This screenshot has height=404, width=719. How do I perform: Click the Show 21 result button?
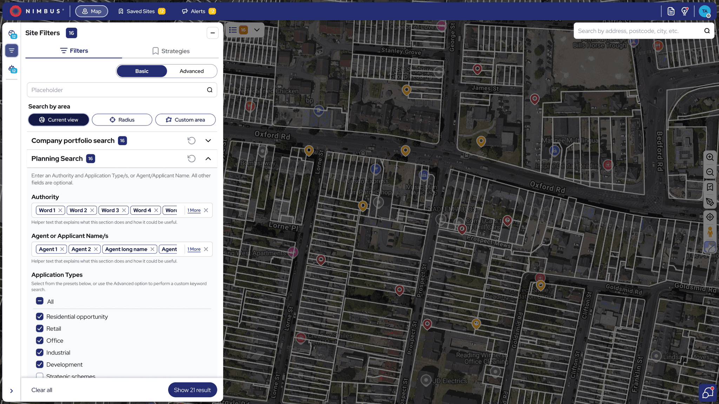[192, 390]
